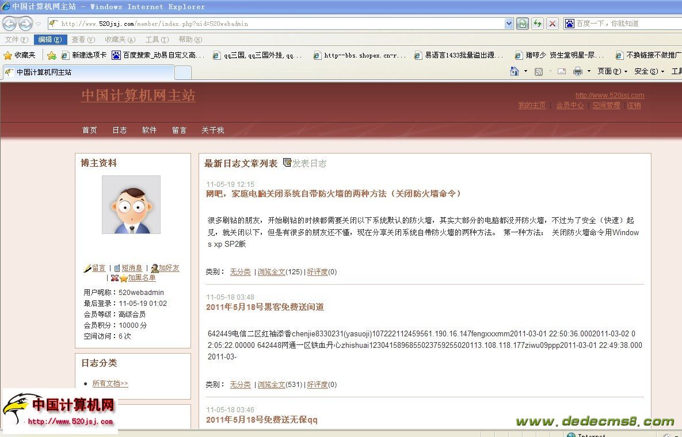This screenshot has width=682, height=437.
Task: Click the Home icon in command bar
Action: pyautogui.click(x=515, y=71)
